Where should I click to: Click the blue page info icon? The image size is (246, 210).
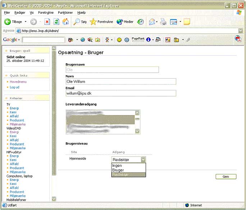[x=148, y=40]
